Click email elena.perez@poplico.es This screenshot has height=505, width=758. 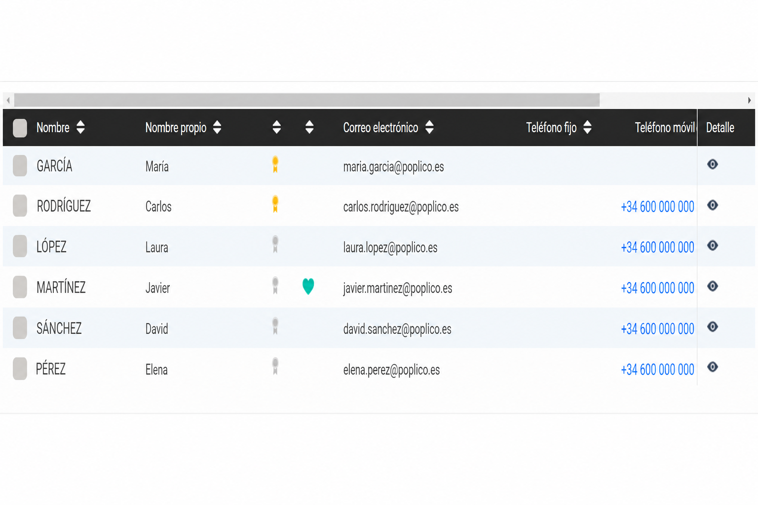pos(391,370)
